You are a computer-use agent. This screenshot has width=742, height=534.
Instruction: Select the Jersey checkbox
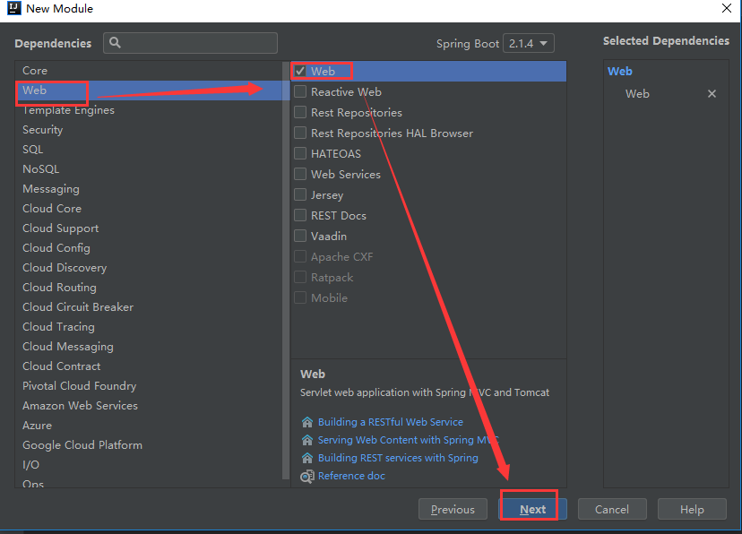point(300,194)
